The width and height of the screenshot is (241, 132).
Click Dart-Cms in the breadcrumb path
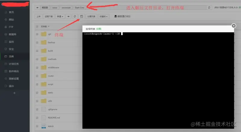pos(80,7)
